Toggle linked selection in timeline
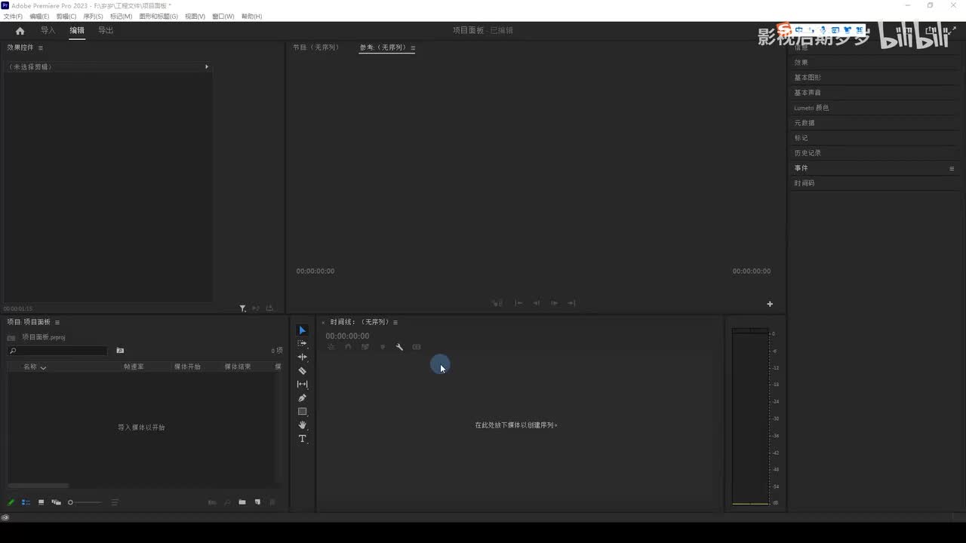The height and width of the screenshot is (543, 966). pos(365,347)
